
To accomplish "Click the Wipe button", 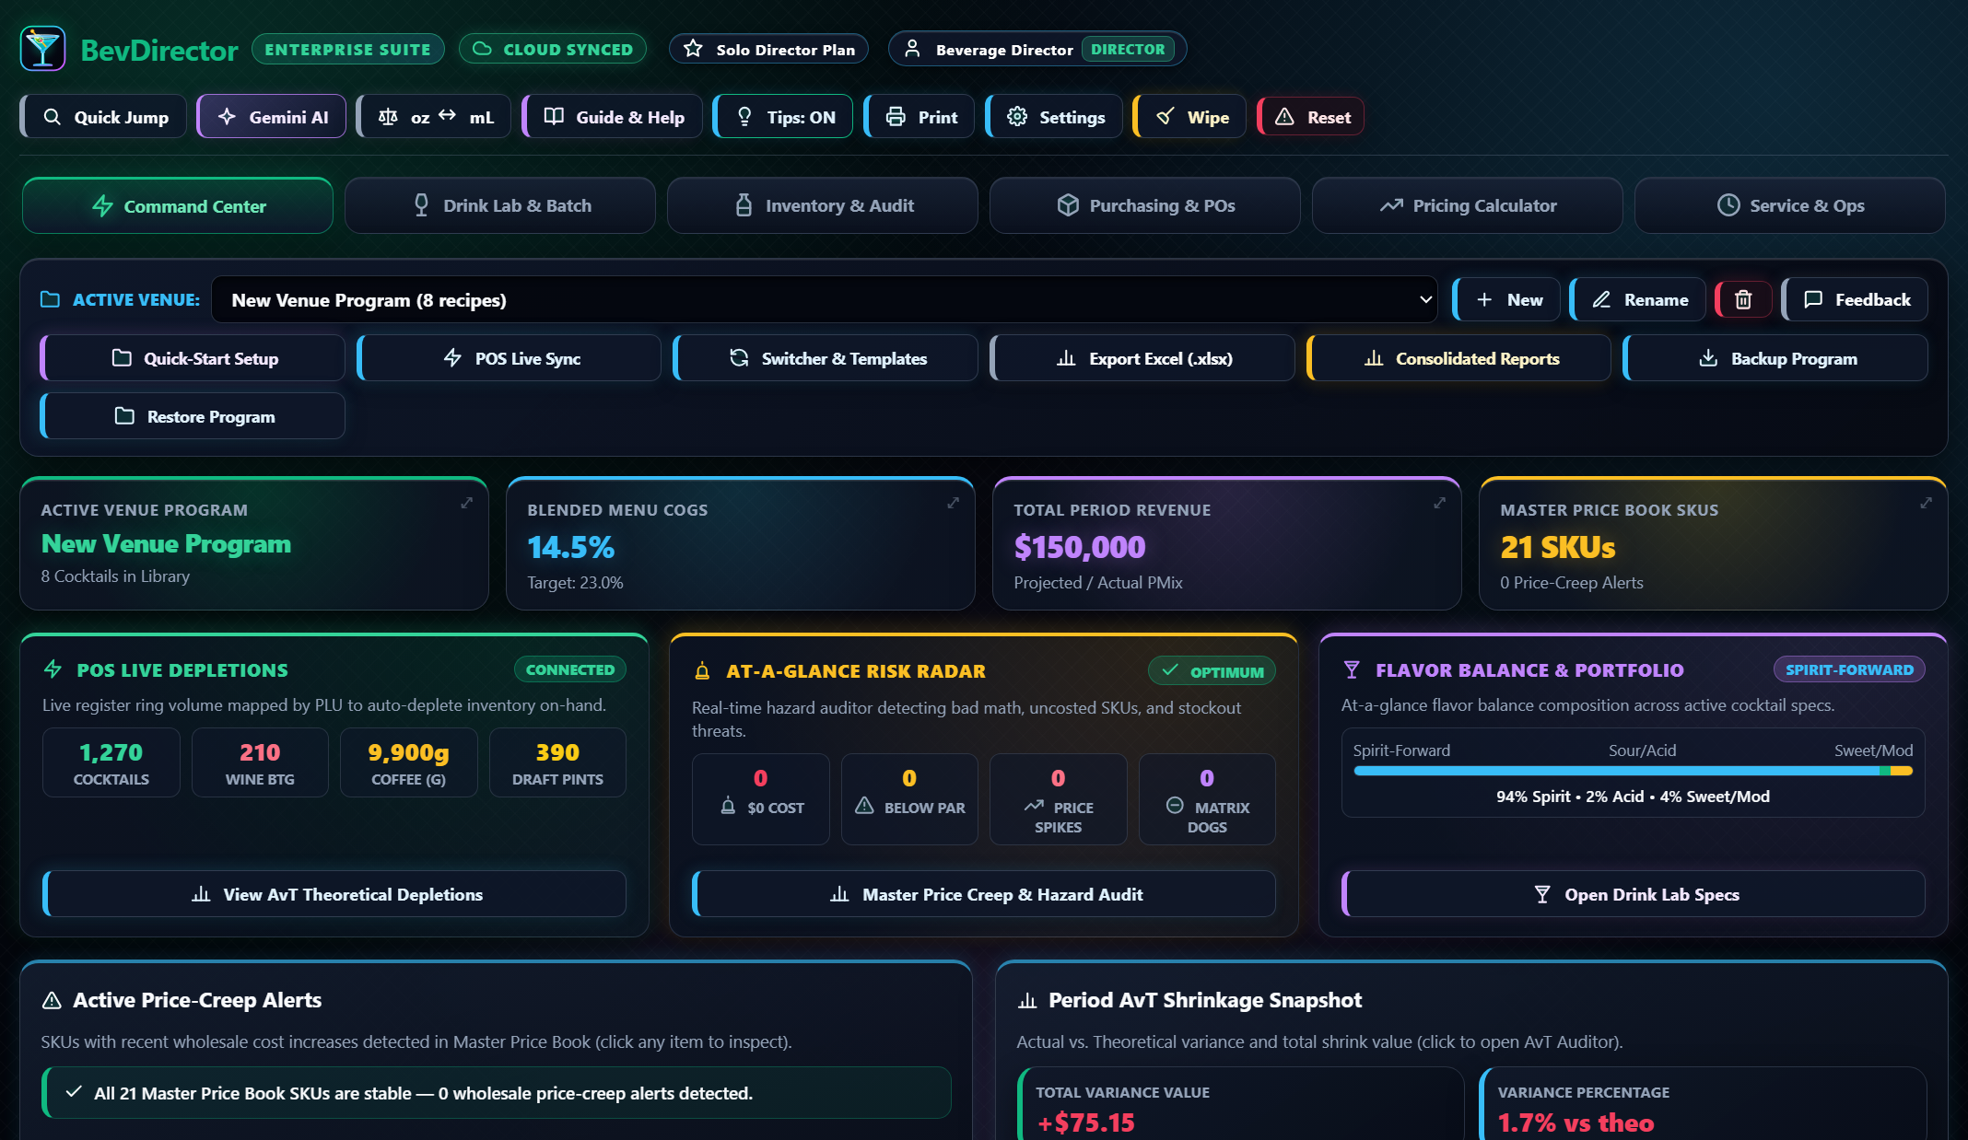I will click(x=1190, y=117).
